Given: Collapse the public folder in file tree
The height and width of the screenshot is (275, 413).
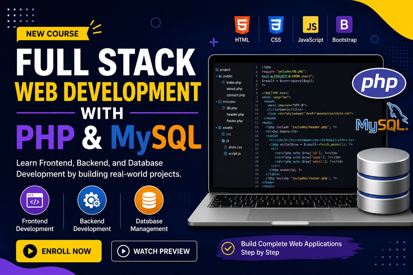Looking at the screenshot, I should [216, 76].
